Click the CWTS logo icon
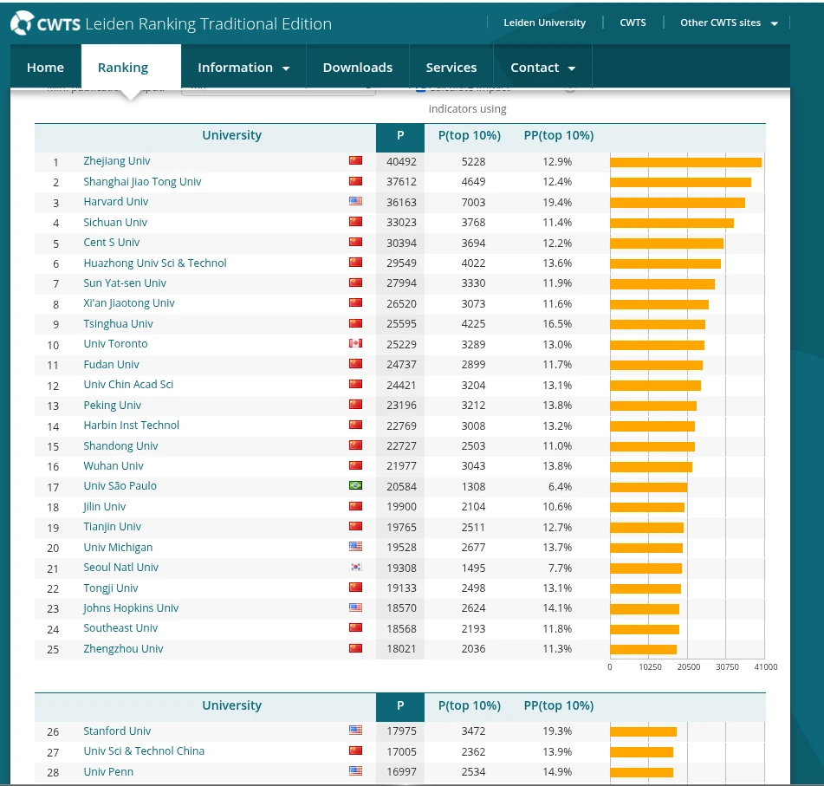 [x=23, y=23]
